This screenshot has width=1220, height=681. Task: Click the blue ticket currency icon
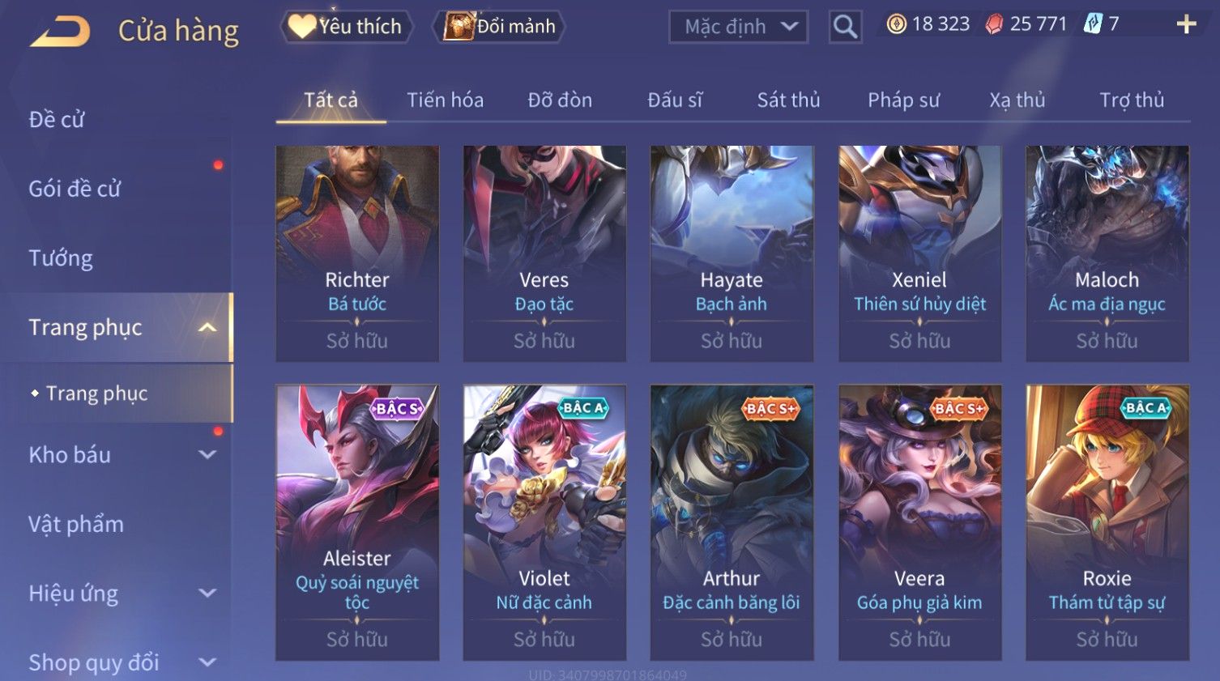pyautogui.click(x=1093, y=24)
